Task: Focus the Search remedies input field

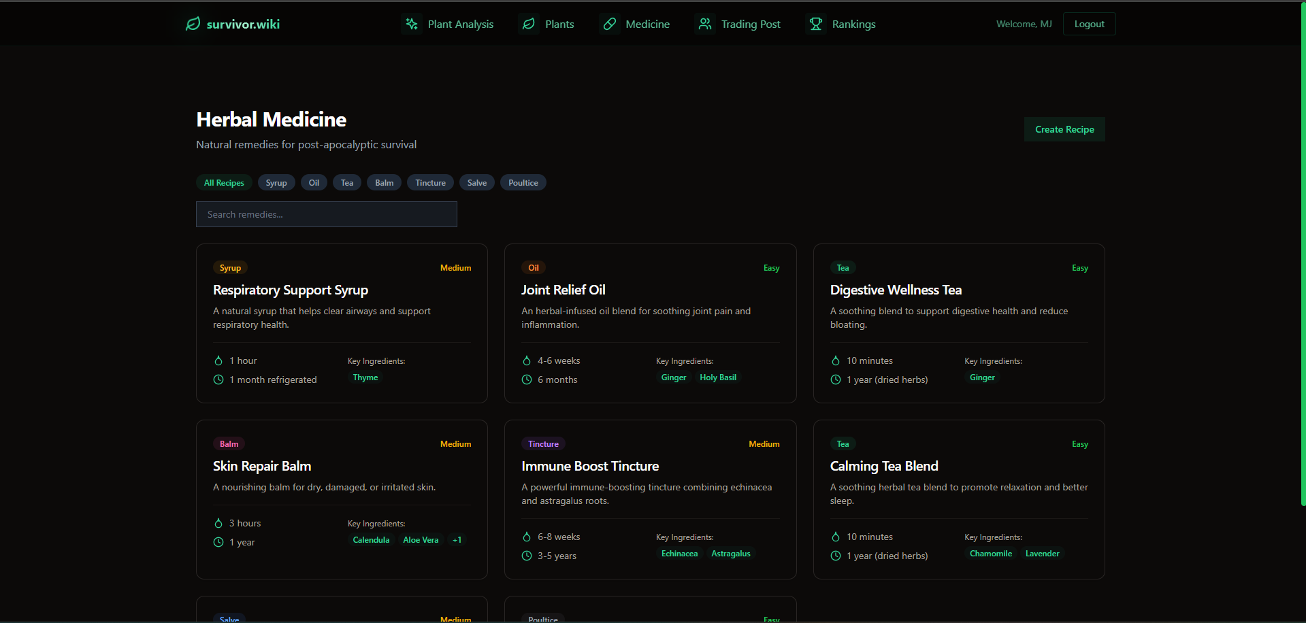Action: [327, 214]
